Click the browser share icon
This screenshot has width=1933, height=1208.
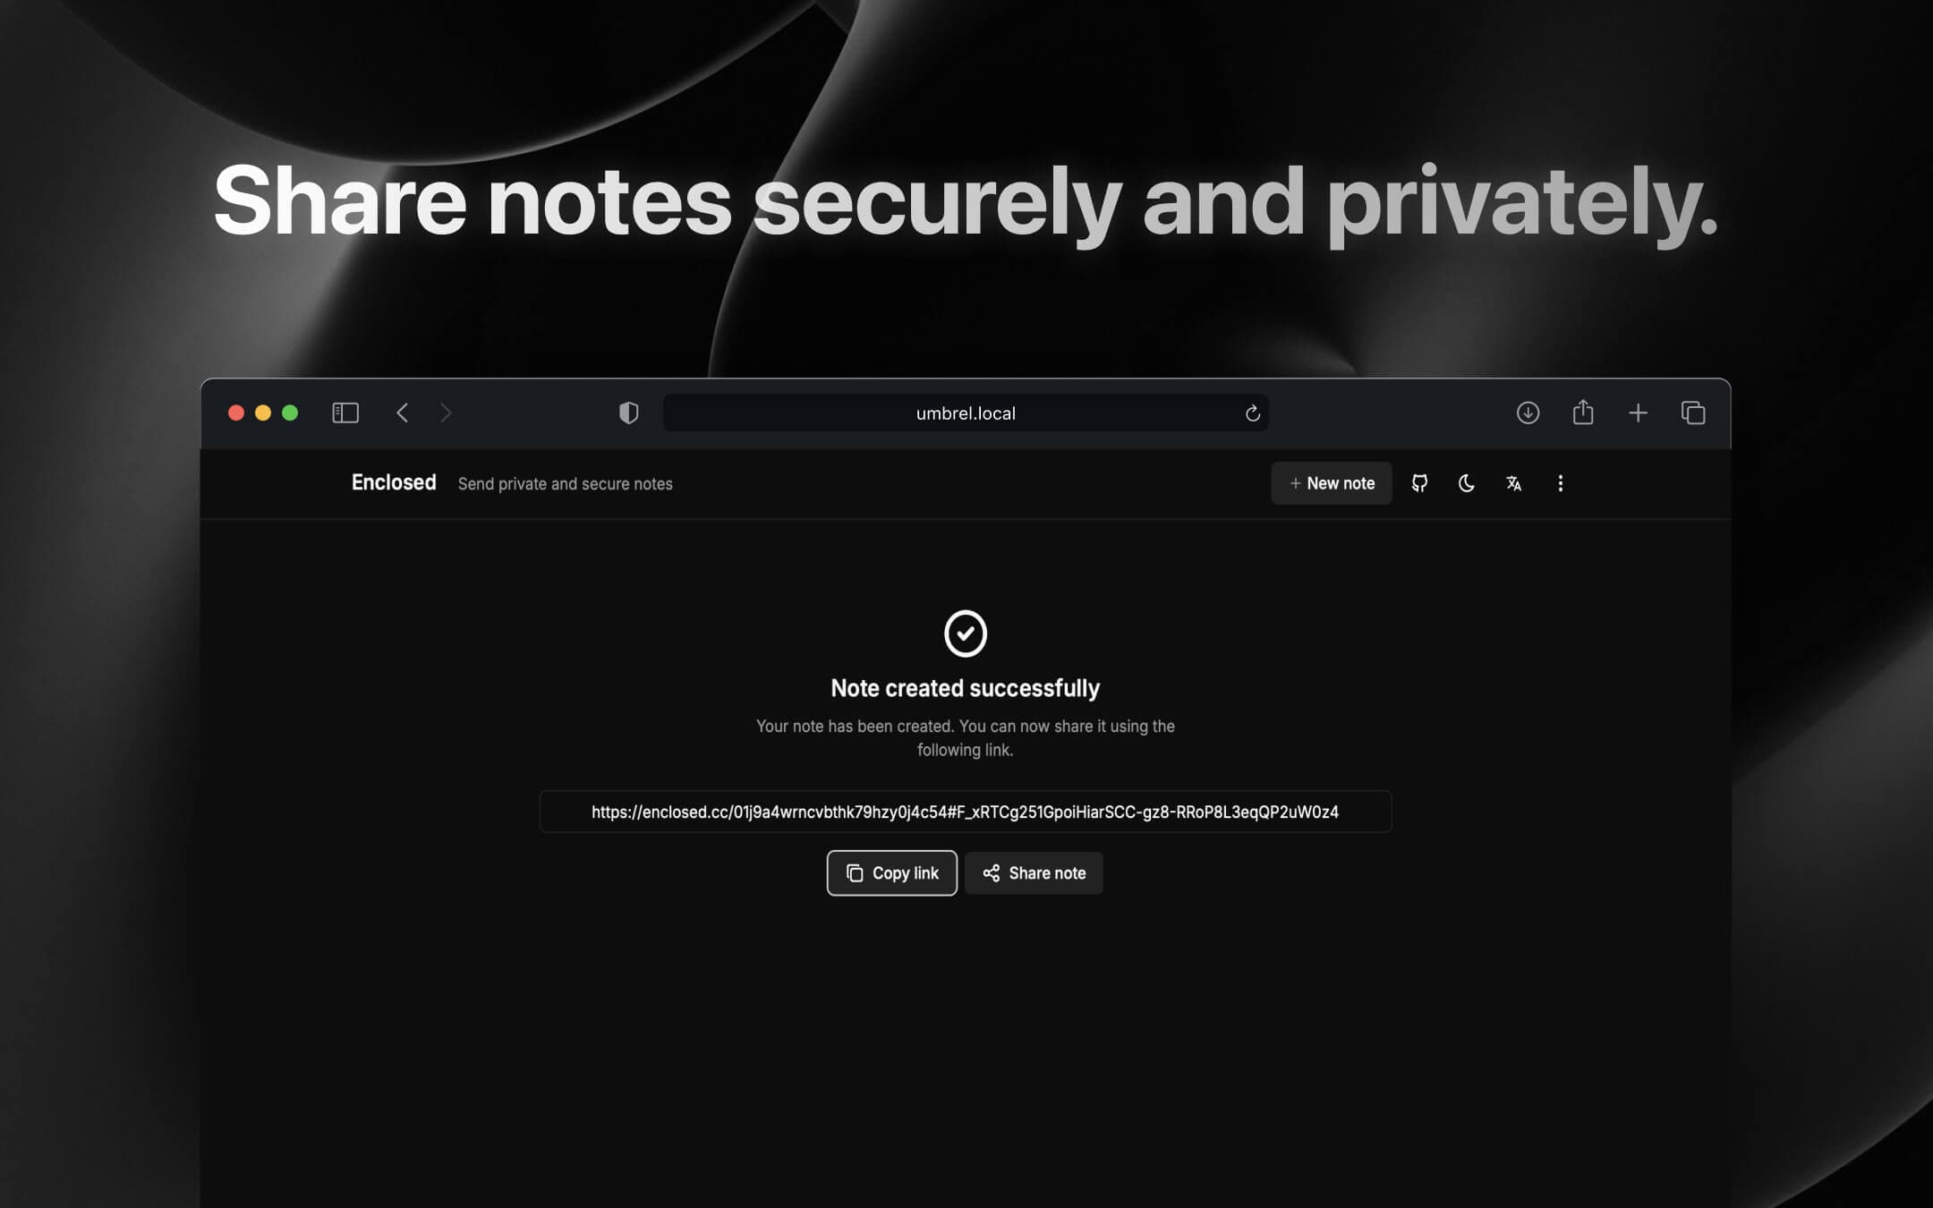pos(1582,412)
